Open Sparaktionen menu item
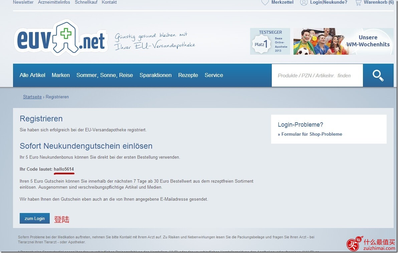This screenshot has width=398, height=253. pyautogui.click(x=156, y=75)
